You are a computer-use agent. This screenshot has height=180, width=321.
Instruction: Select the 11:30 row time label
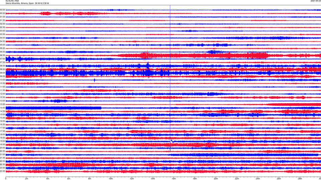pos(2,90)
